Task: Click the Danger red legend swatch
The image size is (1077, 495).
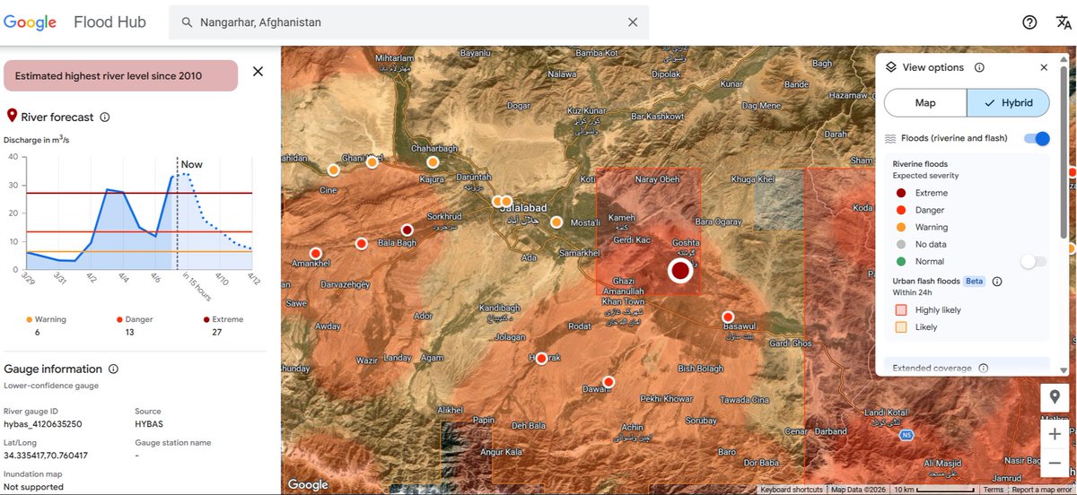Action: tap(901, 210)
